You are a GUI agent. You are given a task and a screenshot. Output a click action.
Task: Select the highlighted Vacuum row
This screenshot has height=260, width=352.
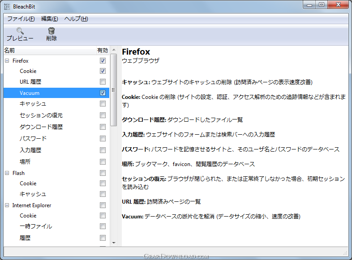(56, 93)
